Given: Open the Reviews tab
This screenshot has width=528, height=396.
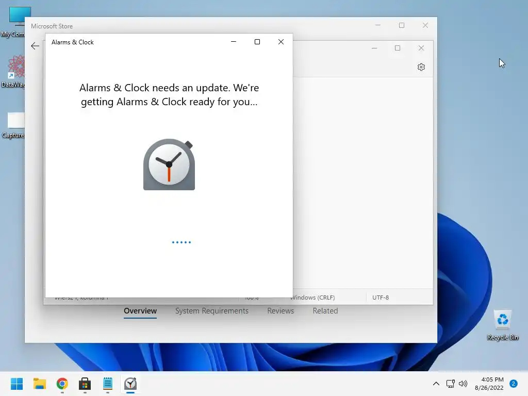Looking at the screenshot, I should pyautogui.click(x=280, y=311).
